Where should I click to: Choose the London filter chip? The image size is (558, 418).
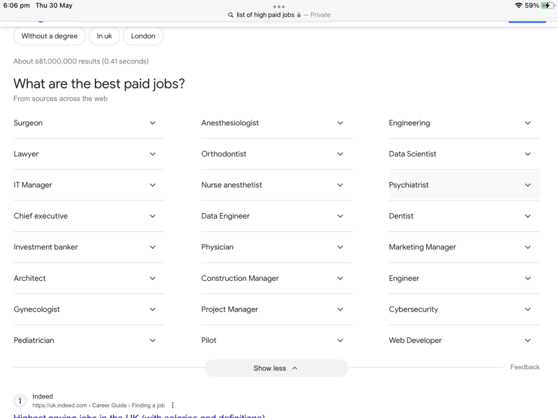click(x=143, y=36)
